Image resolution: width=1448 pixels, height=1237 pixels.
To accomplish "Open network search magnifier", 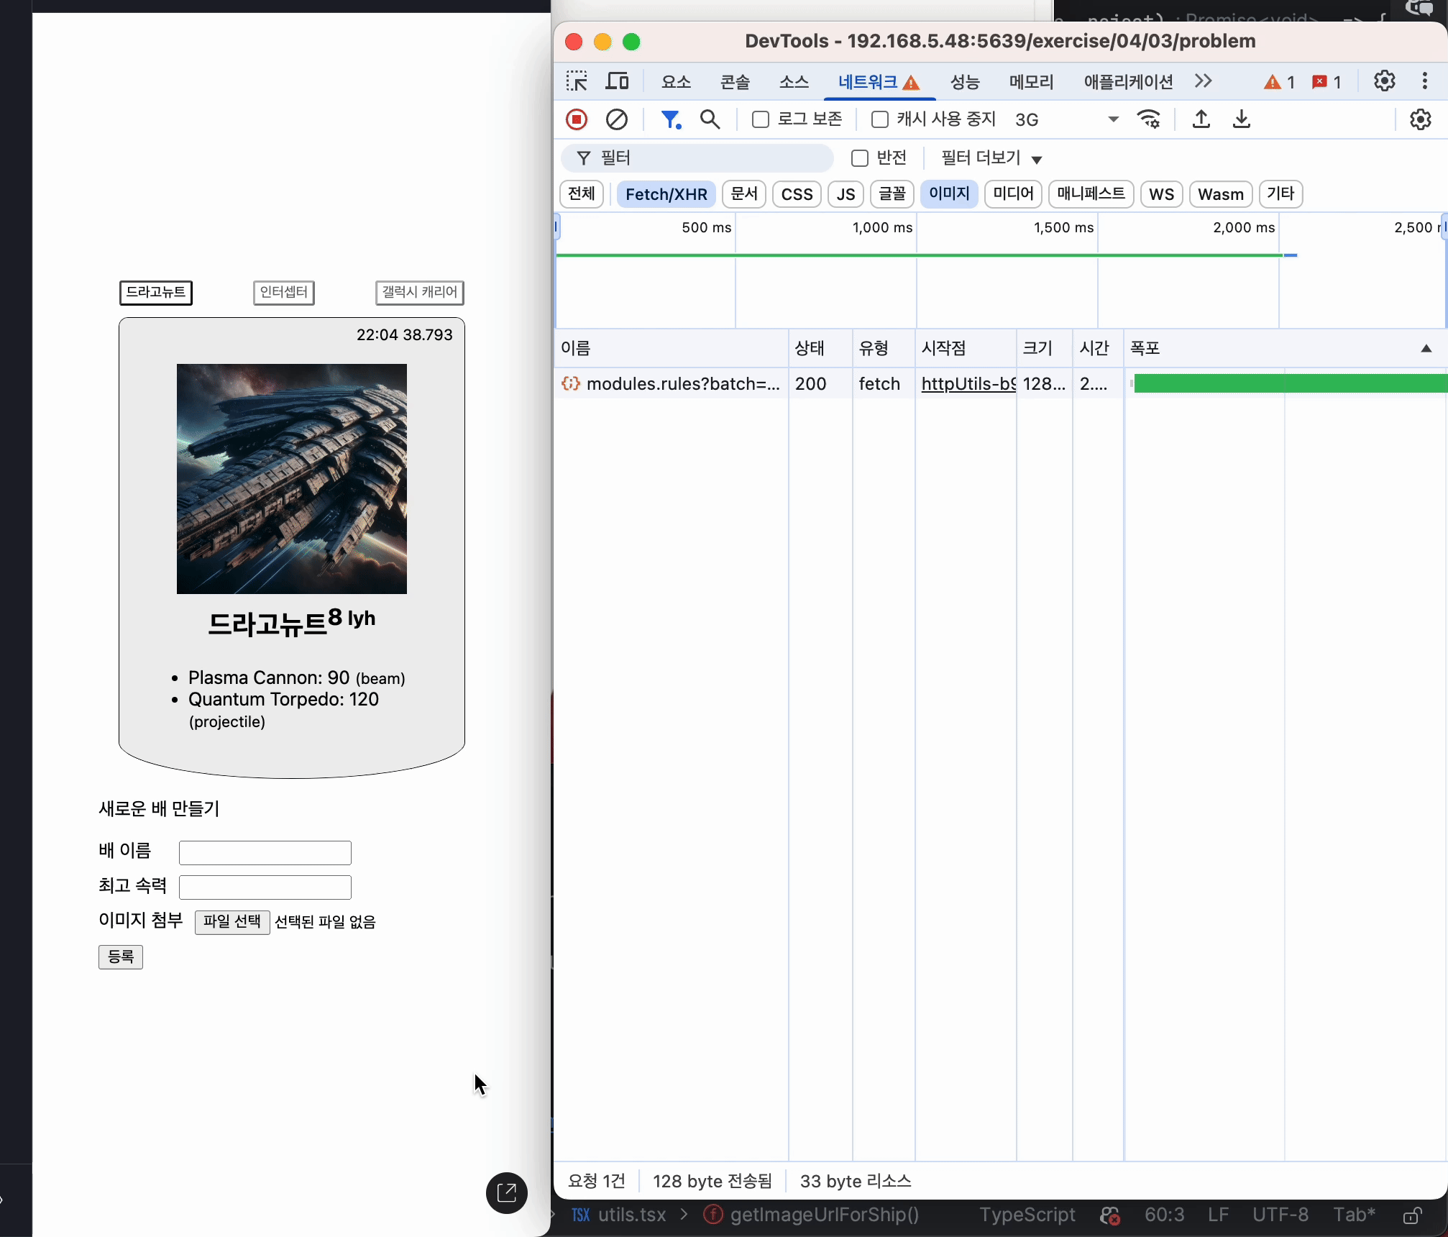I will (710, 119).
